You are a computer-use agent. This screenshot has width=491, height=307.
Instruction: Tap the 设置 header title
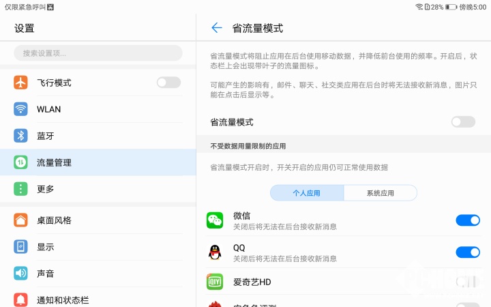pyautogui.click(x=24, y=28)
